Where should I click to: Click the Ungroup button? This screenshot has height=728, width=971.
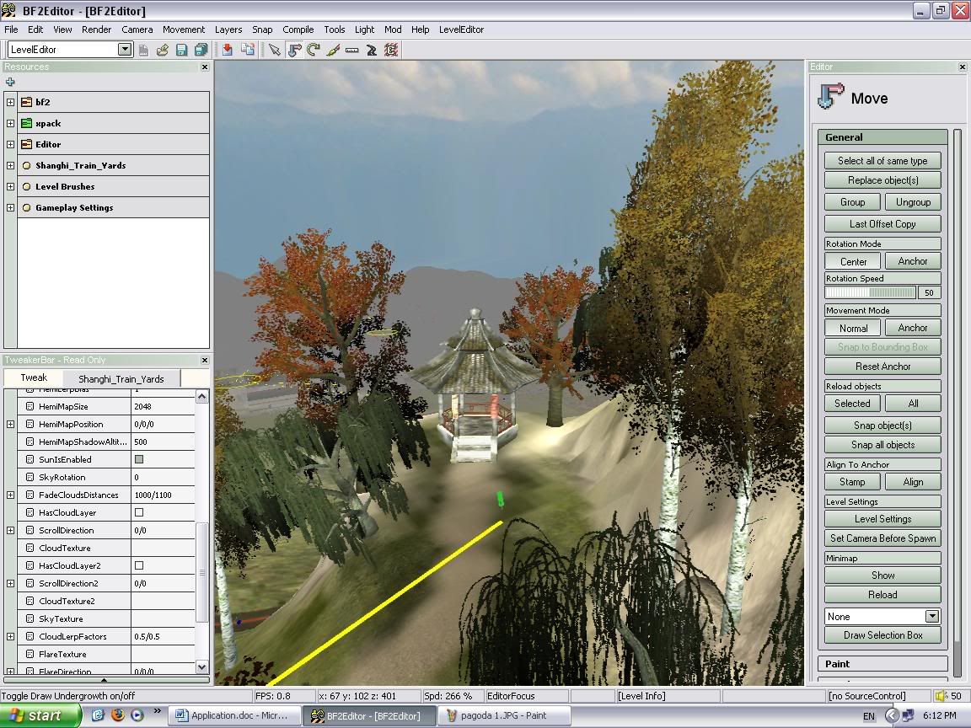pos(913,202)
